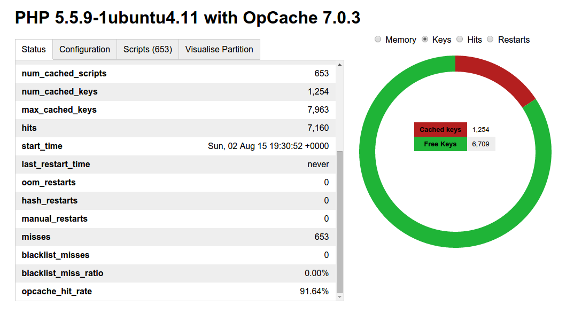574x329 pixels.
Task: Click the manual_restarts row label
Action: click(x=55, y=219)
